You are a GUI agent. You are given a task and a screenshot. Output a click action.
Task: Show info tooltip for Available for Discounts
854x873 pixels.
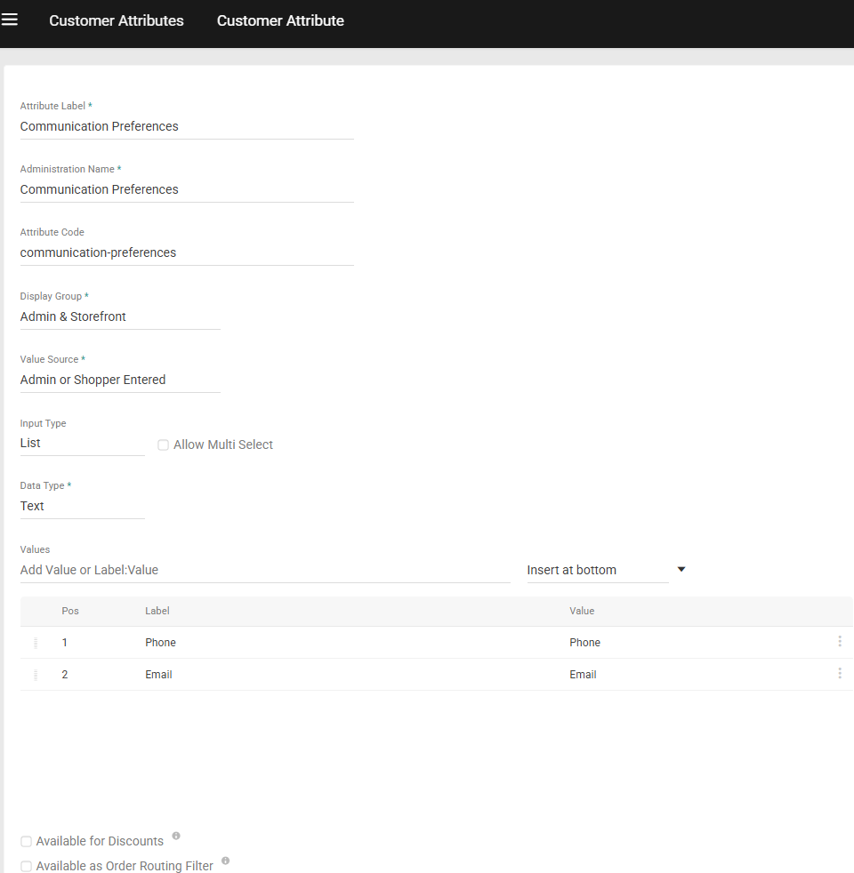(176, 836)
